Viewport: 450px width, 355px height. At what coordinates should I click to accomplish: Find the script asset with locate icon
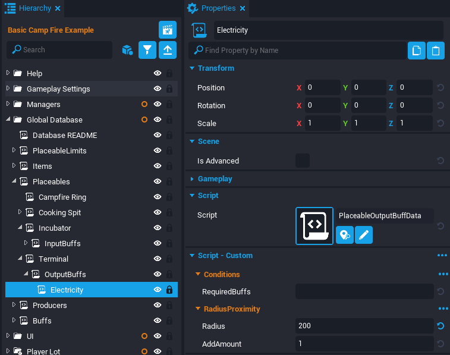[x=345, y=235]
